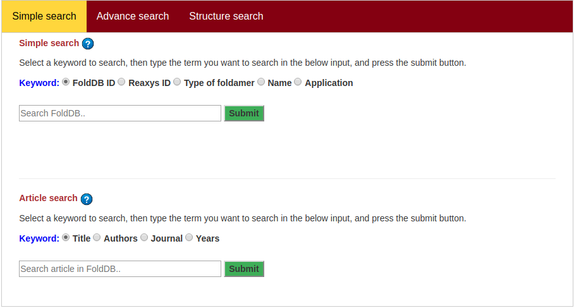The width and height of the screenshot is (574, 308).
Task: Select the FoldDB ID keyword radio button
Action: (x=66, y=82)
